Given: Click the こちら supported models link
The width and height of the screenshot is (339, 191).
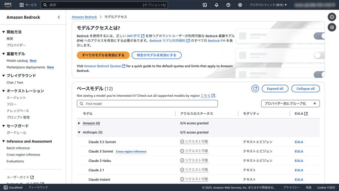Looking at the screenshot, I should click(x=208, y=95).
